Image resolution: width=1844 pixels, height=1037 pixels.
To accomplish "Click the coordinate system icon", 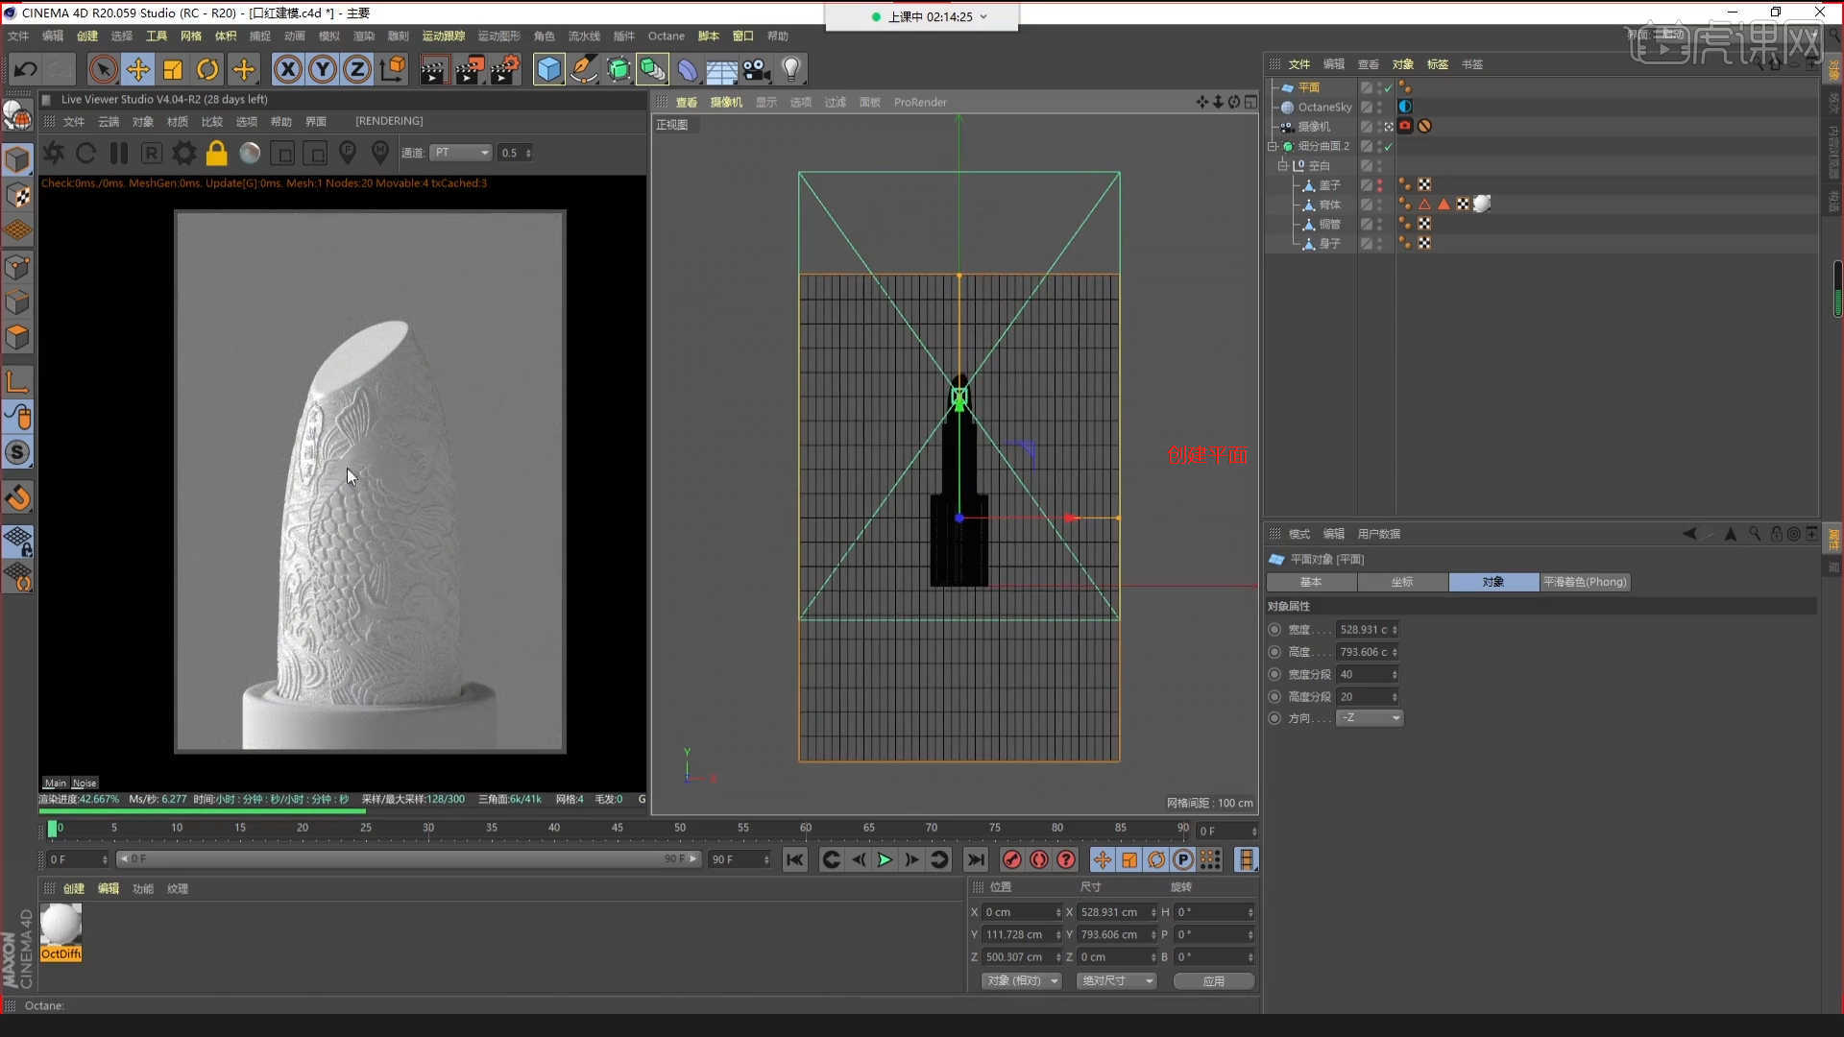I will [x=393, y=69].
